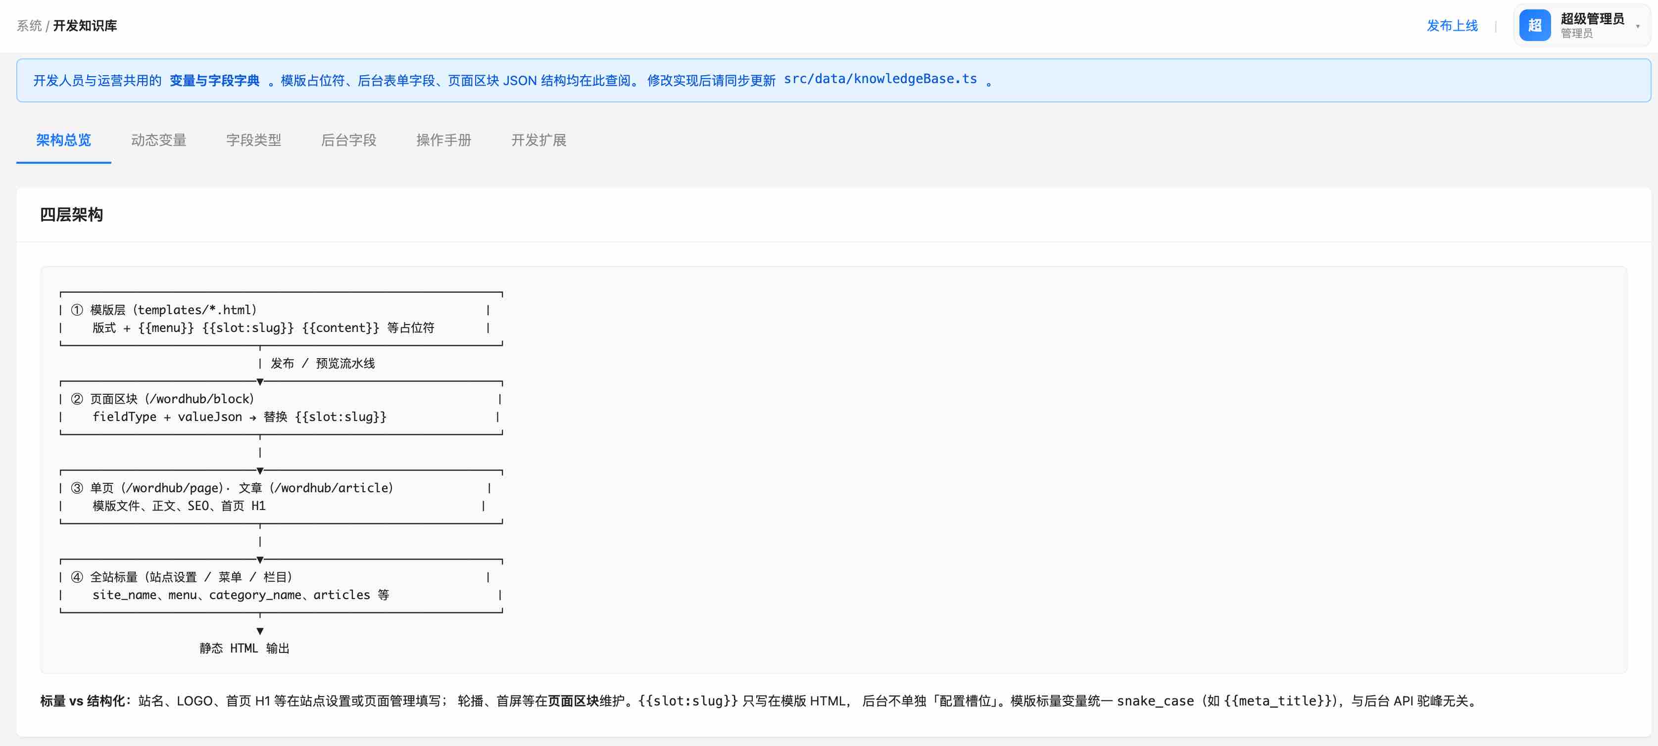Viewport: 1658px width, 746px height.
Task: Click the site_name、menu、category_name line
Action: tap(241, 595)
